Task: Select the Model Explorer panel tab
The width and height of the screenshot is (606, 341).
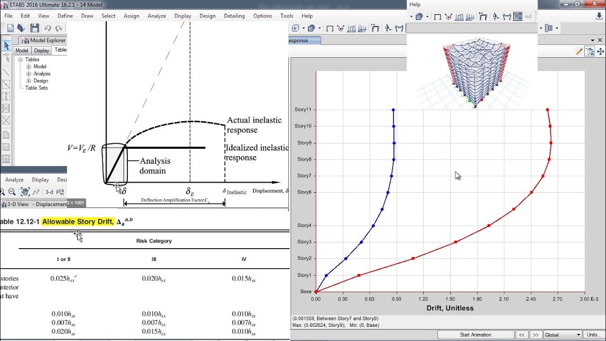Action: click(x=43, y=40)
